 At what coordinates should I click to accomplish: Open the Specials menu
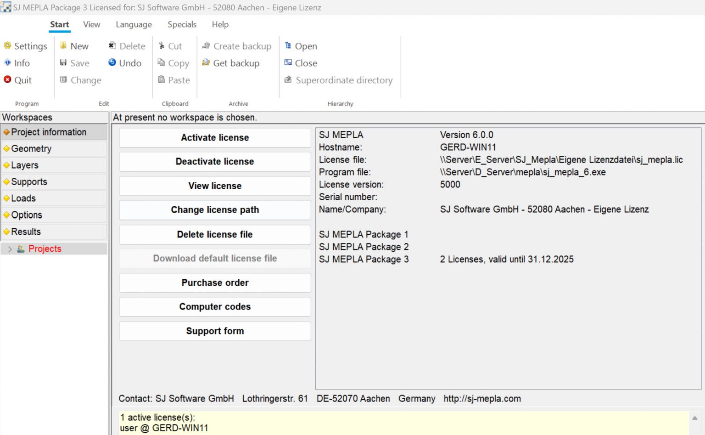tap(182, 24)
